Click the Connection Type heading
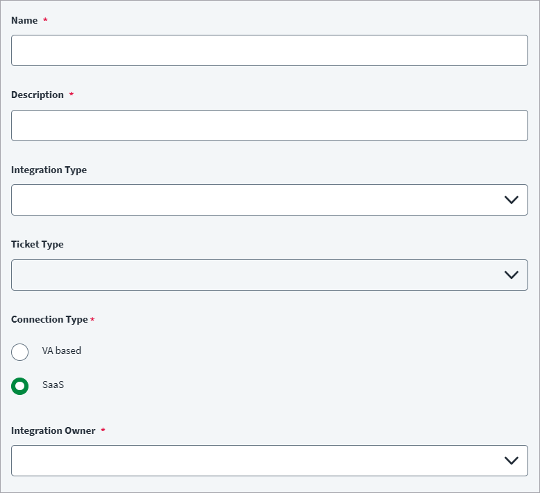This screenshot has height=493, width=540. 49,320
